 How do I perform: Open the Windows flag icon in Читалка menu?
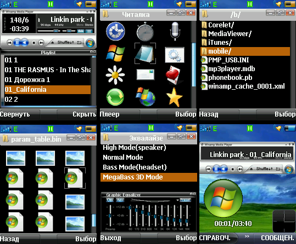(x=115, y=53)
